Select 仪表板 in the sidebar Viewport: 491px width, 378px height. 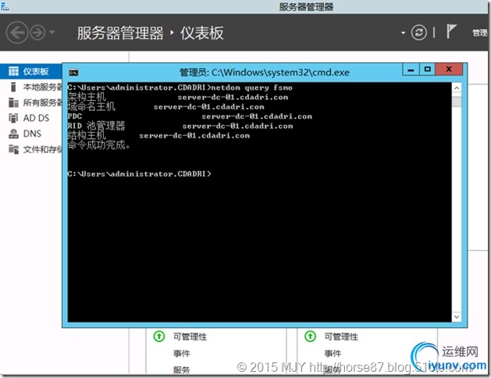pos(31,71)
